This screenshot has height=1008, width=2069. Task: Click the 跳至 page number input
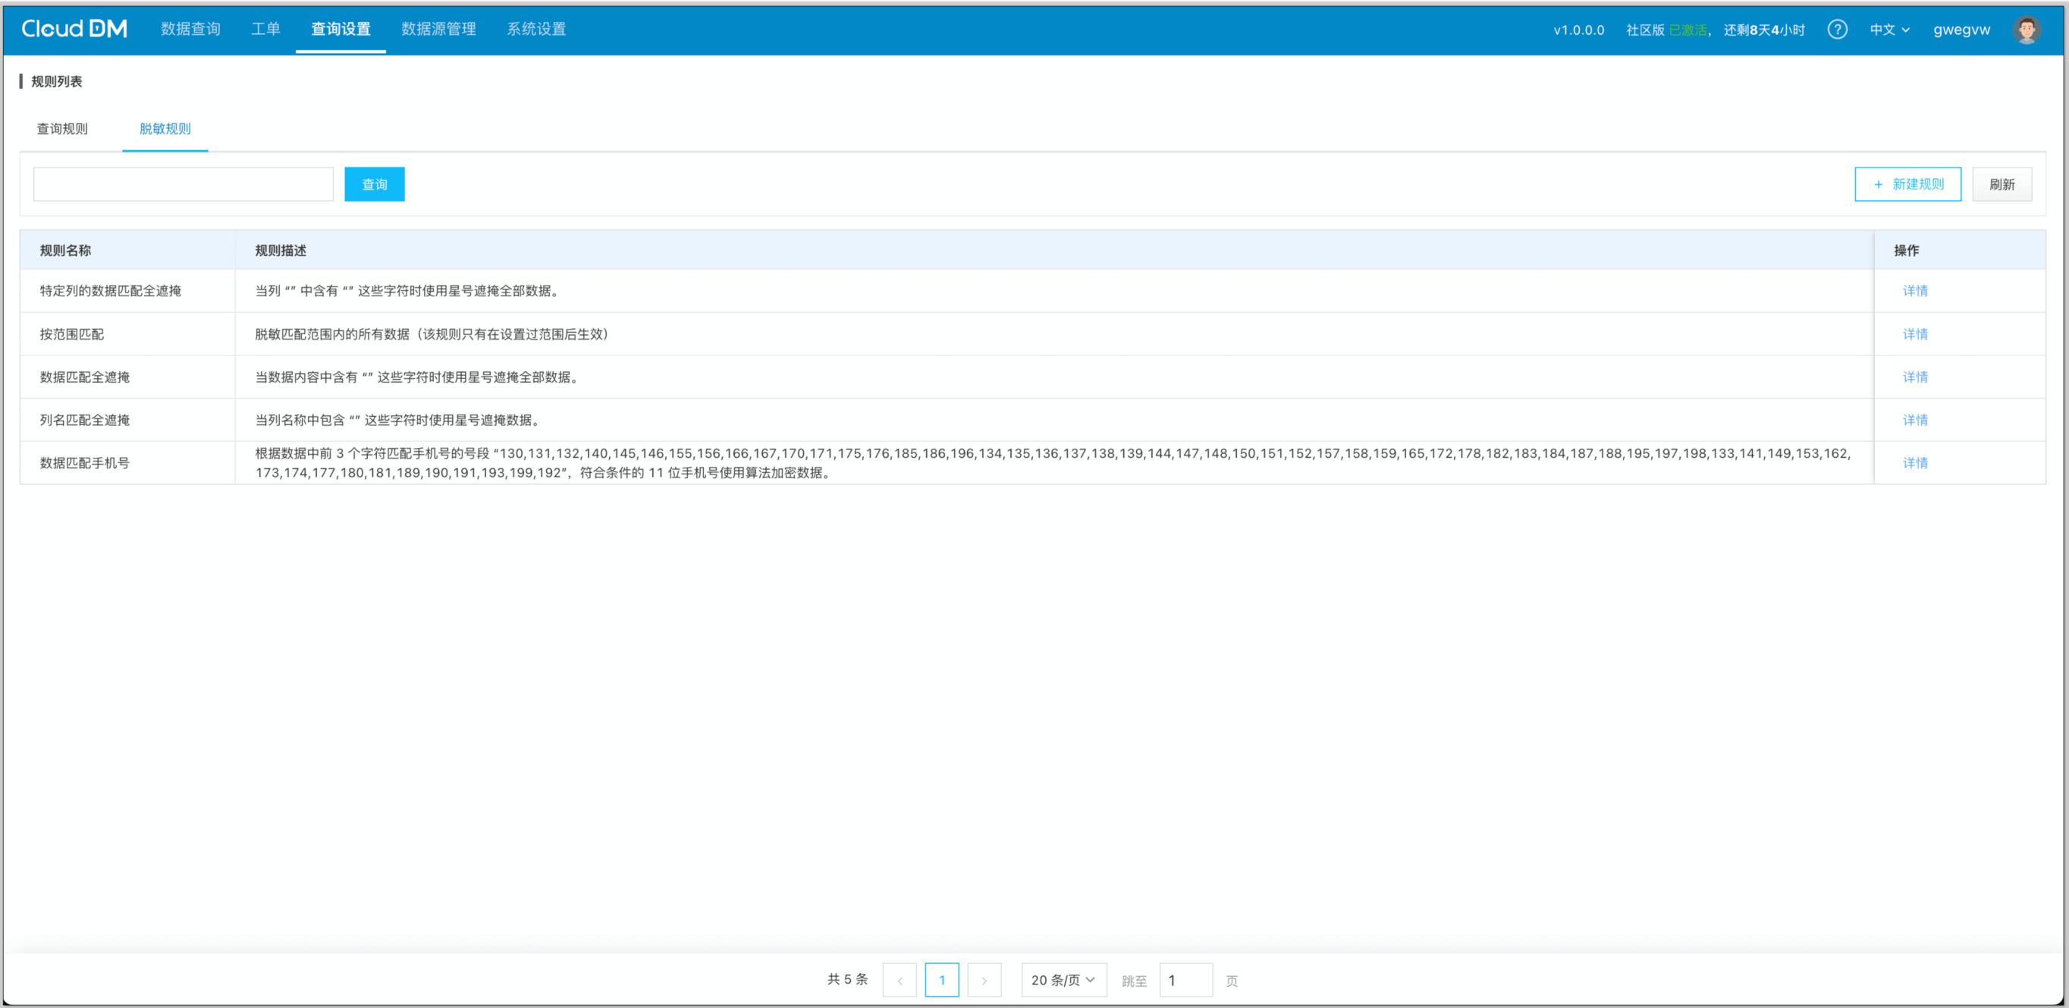(1185, 980)
